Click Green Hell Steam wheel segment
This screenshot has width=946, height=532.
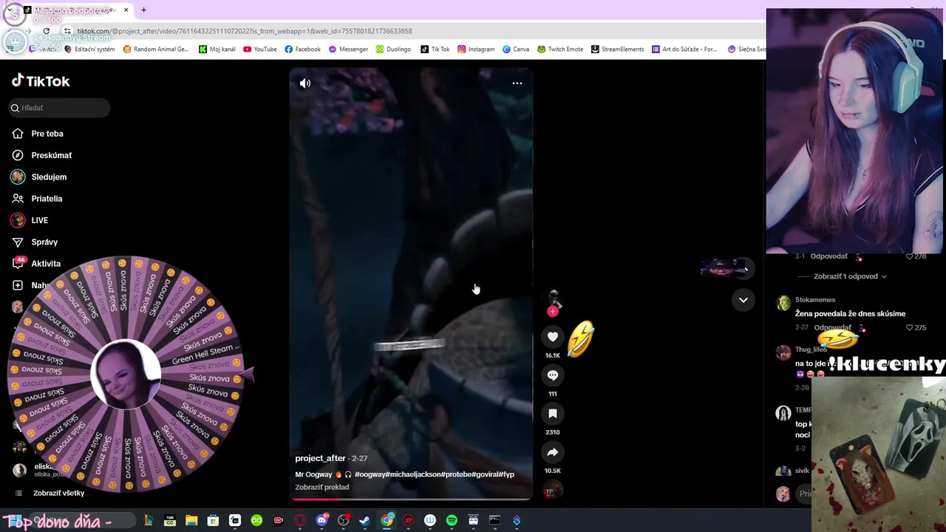pyautogui.click(x=205, y=357)
